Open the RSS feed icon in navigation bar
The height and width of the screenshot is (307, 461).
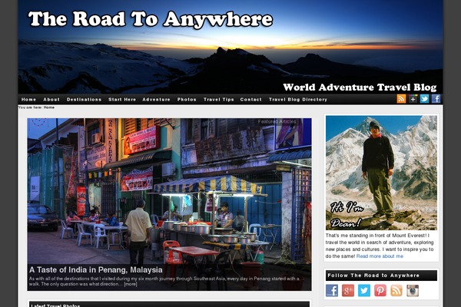(x=401, y=99)
